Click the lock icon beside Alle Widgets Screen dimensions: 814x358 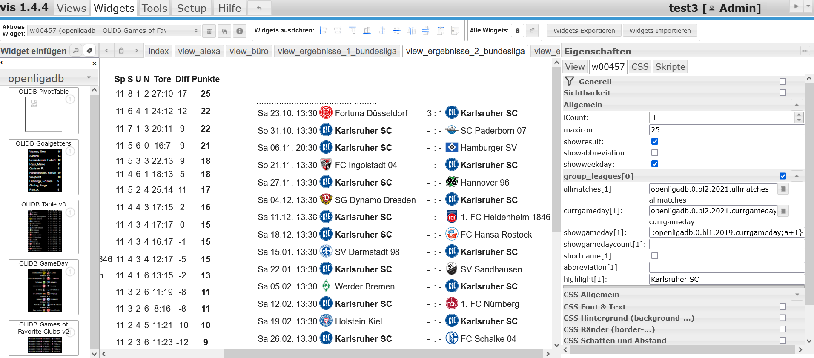pyautogui.click(x=517, y=31)
